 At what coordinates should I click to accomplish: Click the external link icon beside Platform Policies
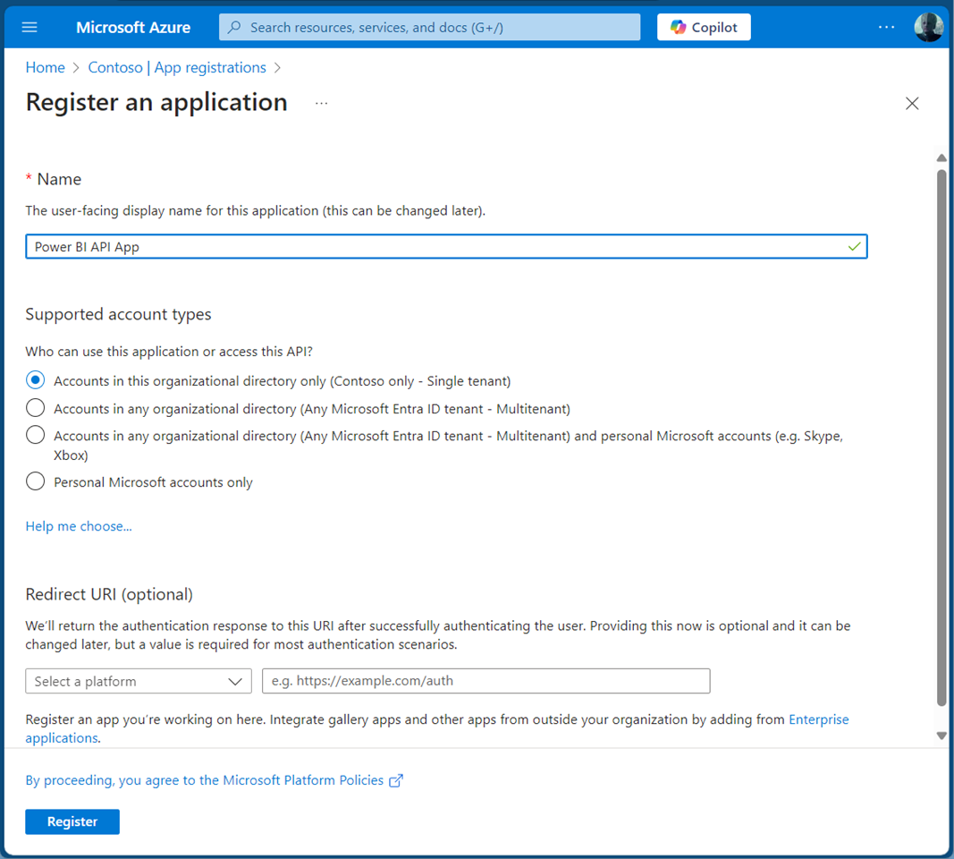tap(396, 779)
